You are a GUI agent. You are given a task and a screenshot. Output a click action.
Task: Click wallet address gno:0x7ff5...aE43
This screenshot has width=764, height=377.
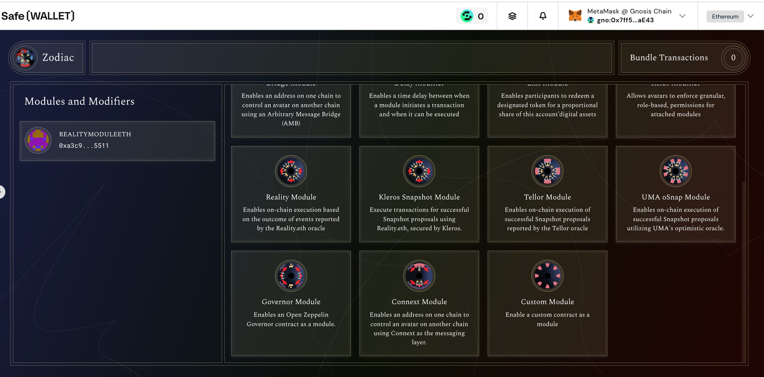point(625,20)
